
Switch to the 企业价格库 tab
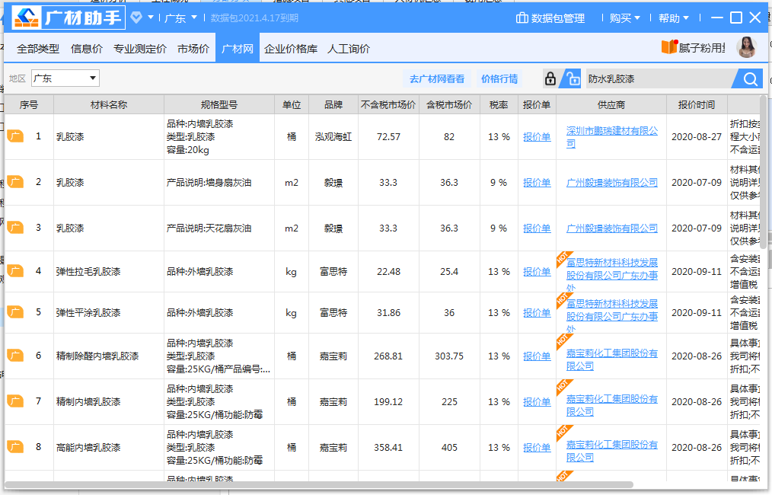click(x=291, y=48)
